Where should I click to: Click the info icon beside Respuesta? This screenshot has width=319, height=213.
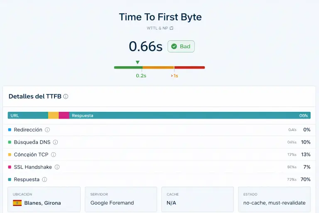coord(44,180)
